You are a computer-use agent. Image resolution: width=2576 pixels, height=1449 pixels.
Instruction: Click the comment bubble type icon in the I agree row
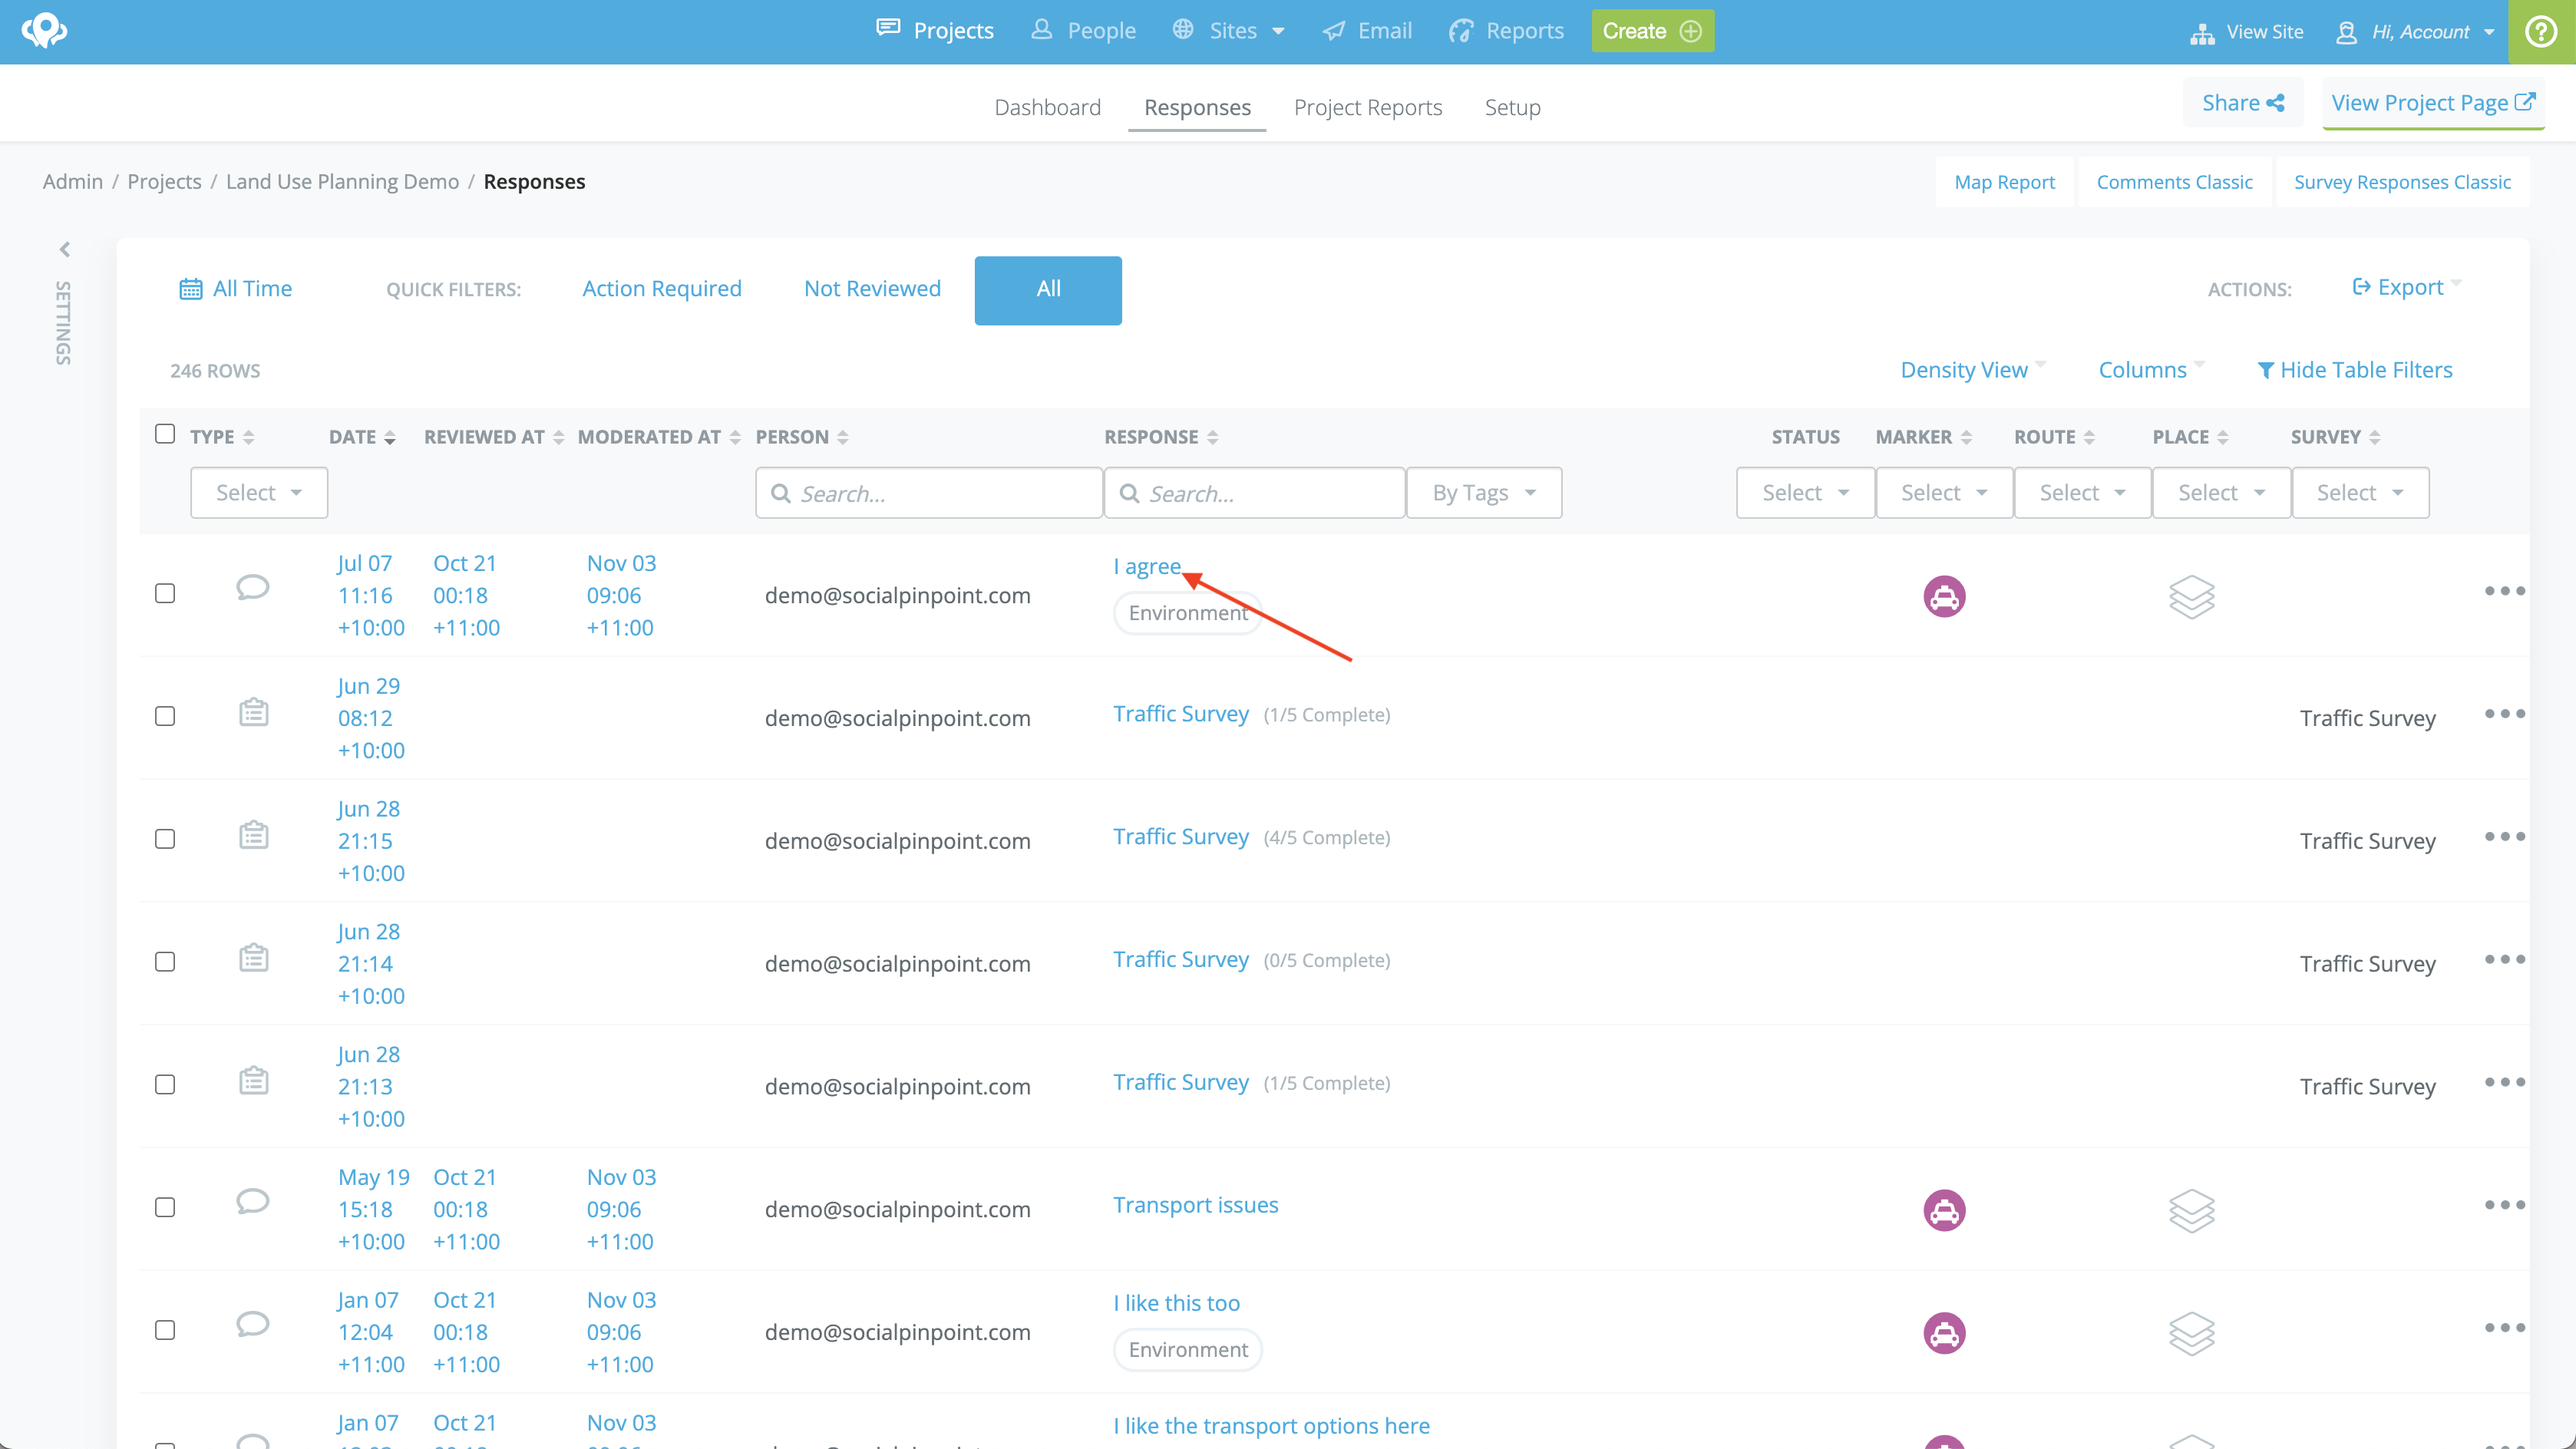[253, 587]
